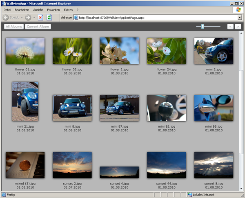
Task: Open the sunset 8.jpg thumbnail
Action: (x=214, y=165)
